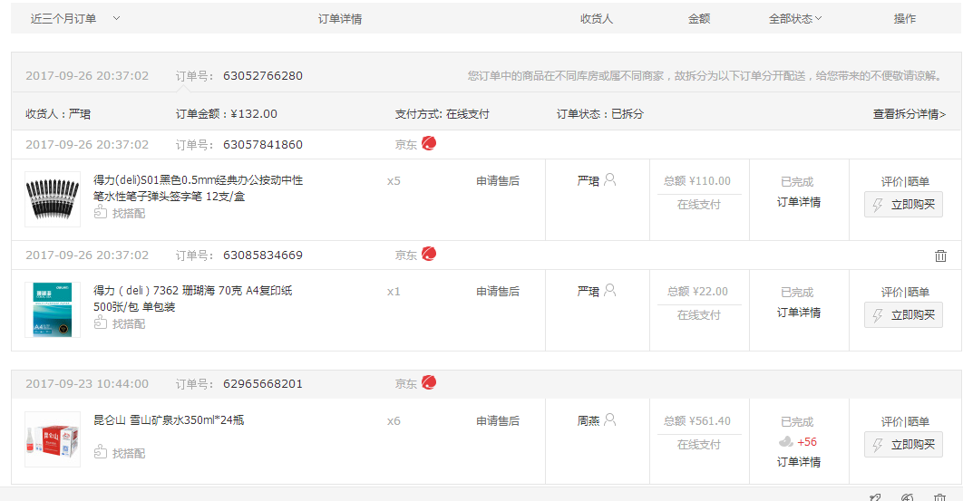
Task: Click recipient person icon for the pen order
Action: (x=610, y=180)
